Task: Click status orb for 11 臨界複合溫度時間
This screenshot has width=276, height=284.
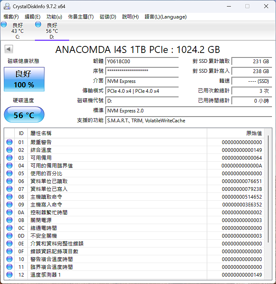Action: tap(9, 267)
